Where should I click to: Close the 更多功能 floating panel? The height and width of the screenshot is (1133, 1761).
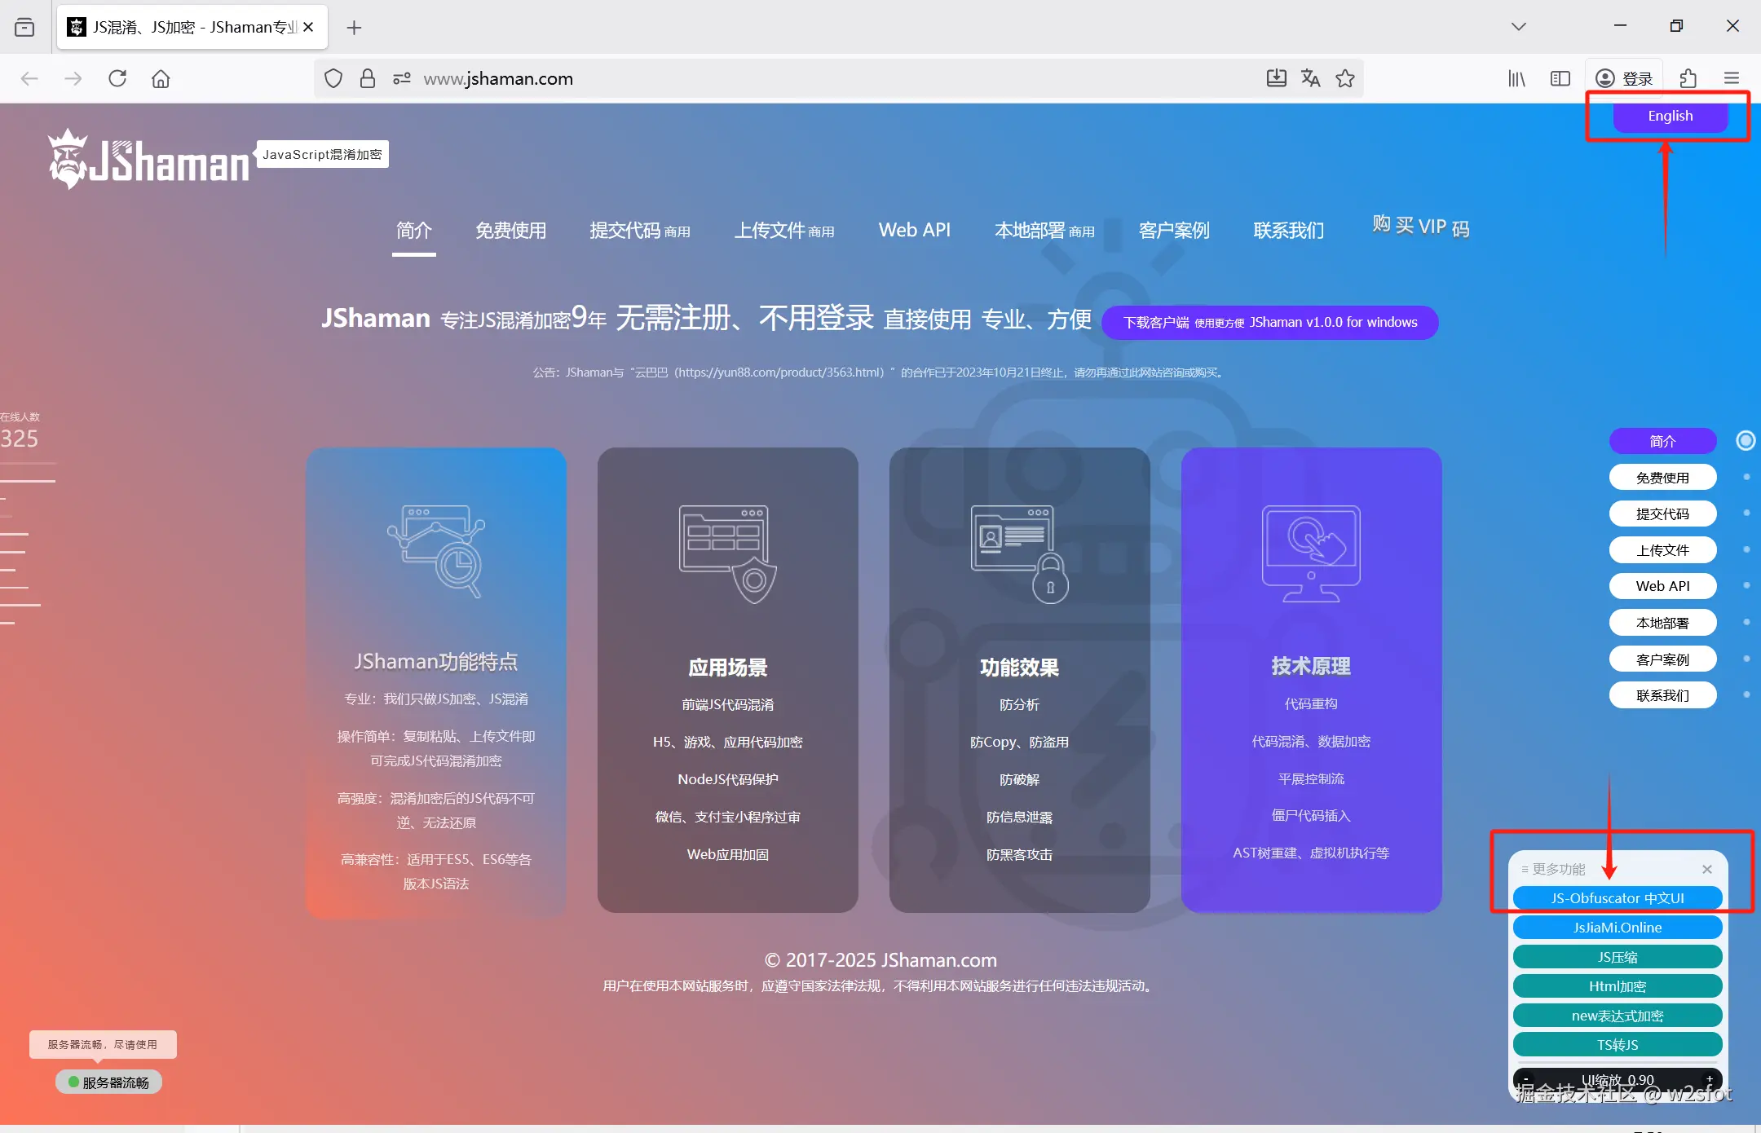pyautogui.click(x=1706, y=869)
